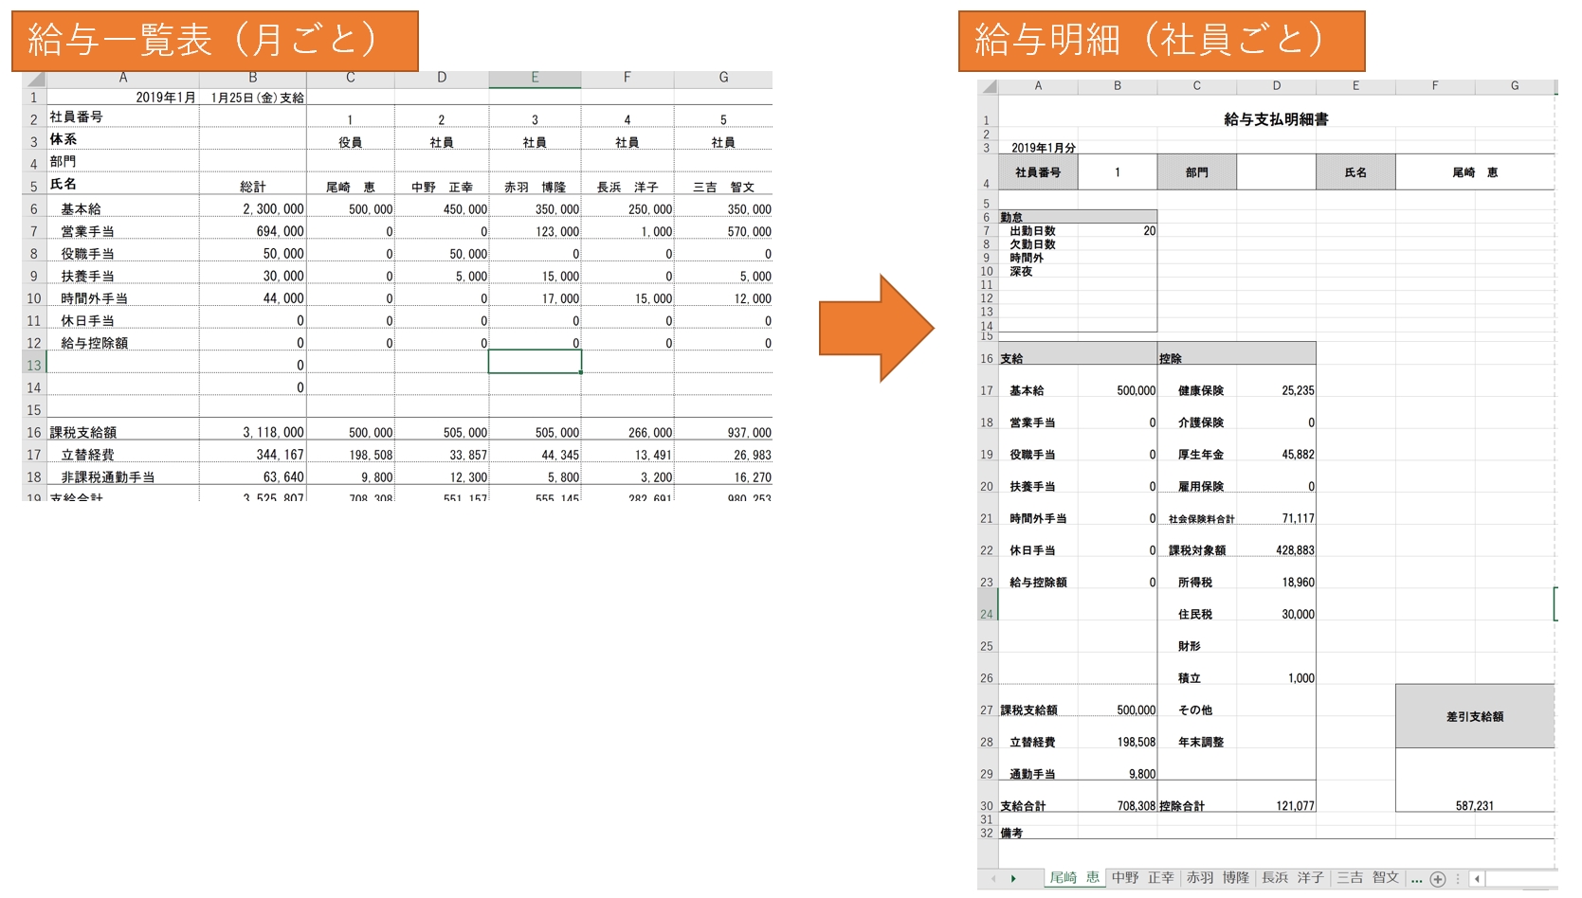Select row 16 header in salary list
The height and width of the screenshot is (898, 1582).
(x=34, y=433)
